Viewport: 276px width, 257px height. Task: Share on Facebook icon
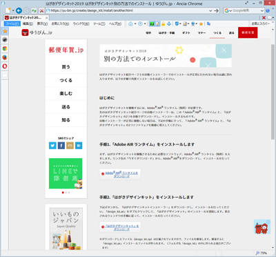point(61,146)
